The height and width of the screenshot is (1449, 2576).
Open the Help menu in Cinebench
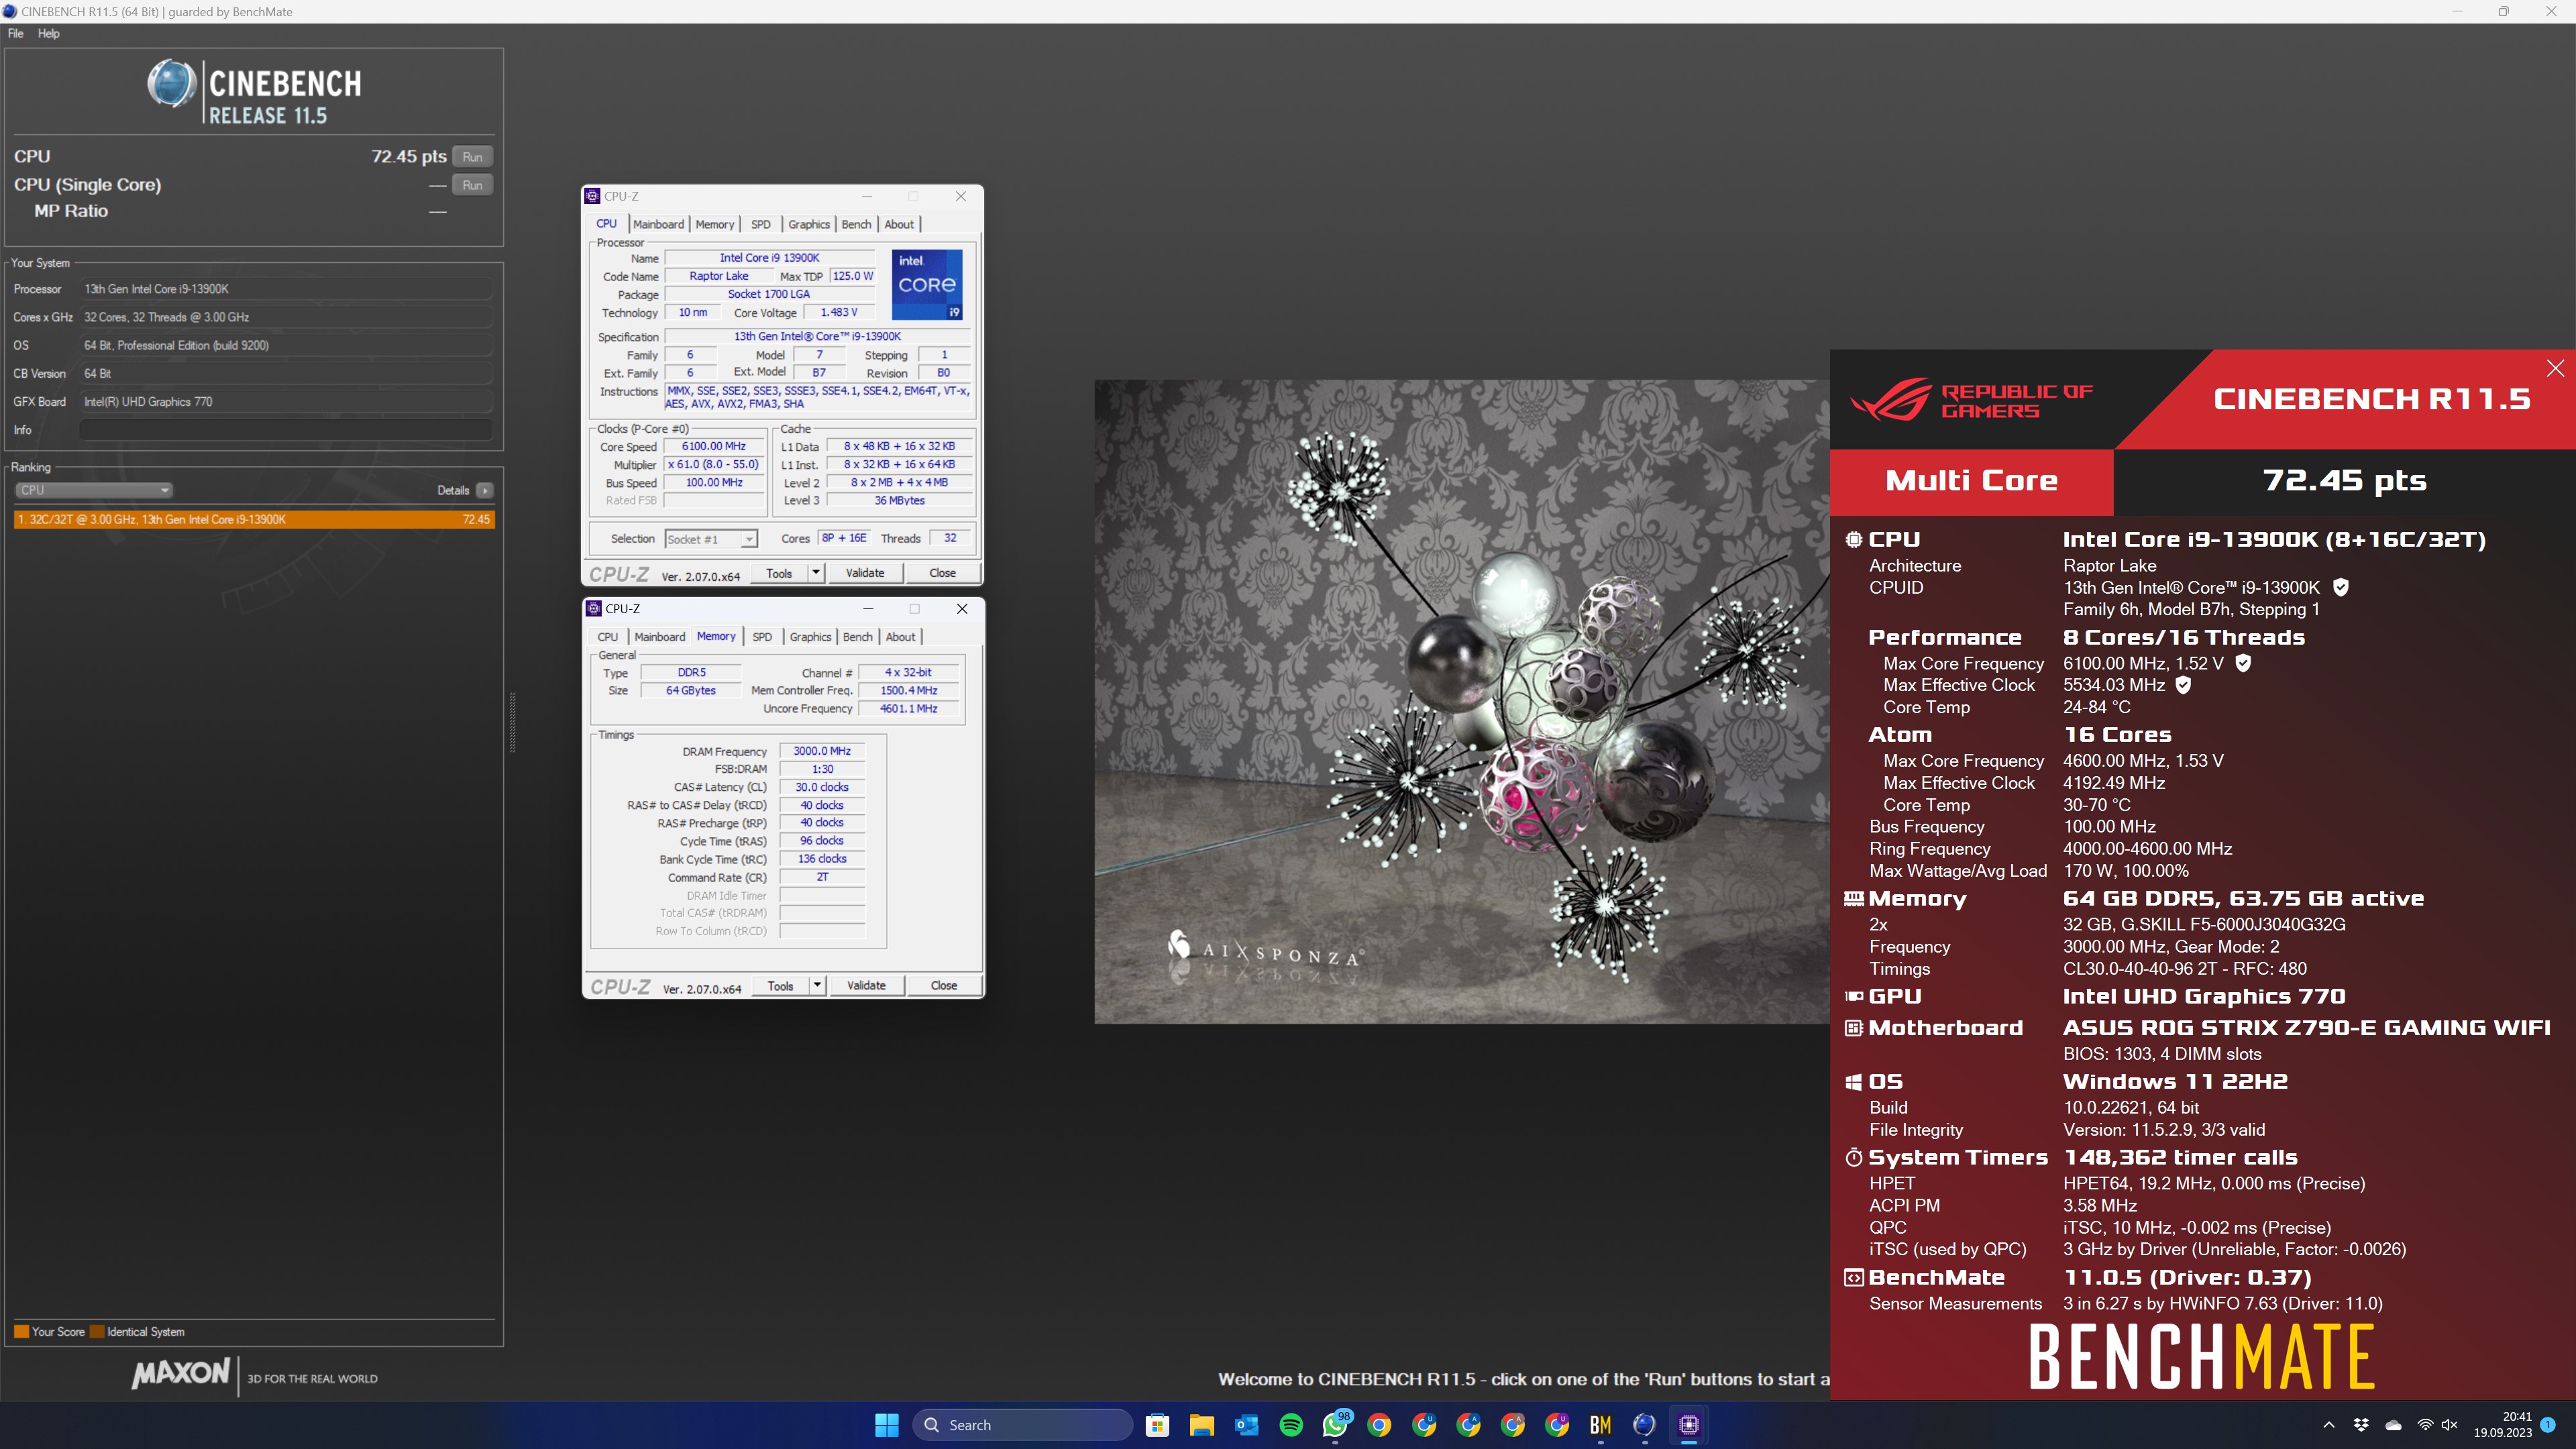49,33
